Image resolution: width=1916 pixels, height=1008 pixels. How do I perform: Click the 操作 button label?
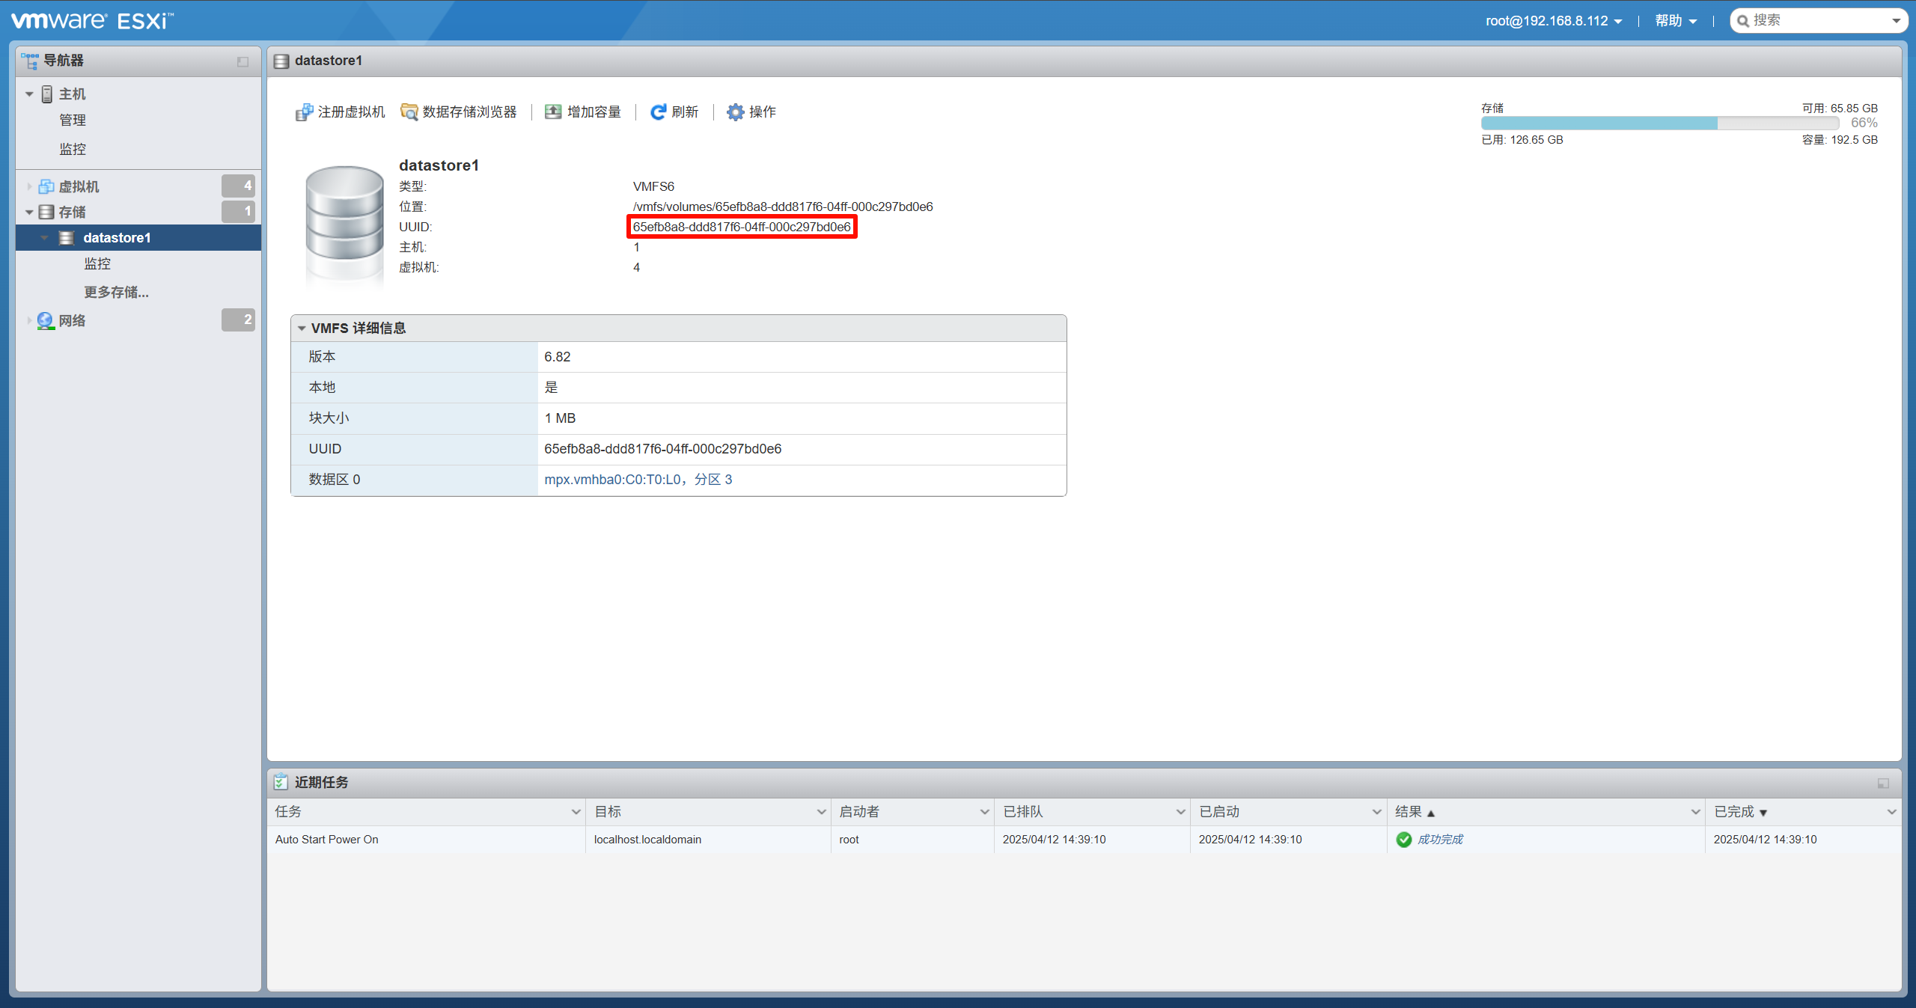[x=763, y=112]
